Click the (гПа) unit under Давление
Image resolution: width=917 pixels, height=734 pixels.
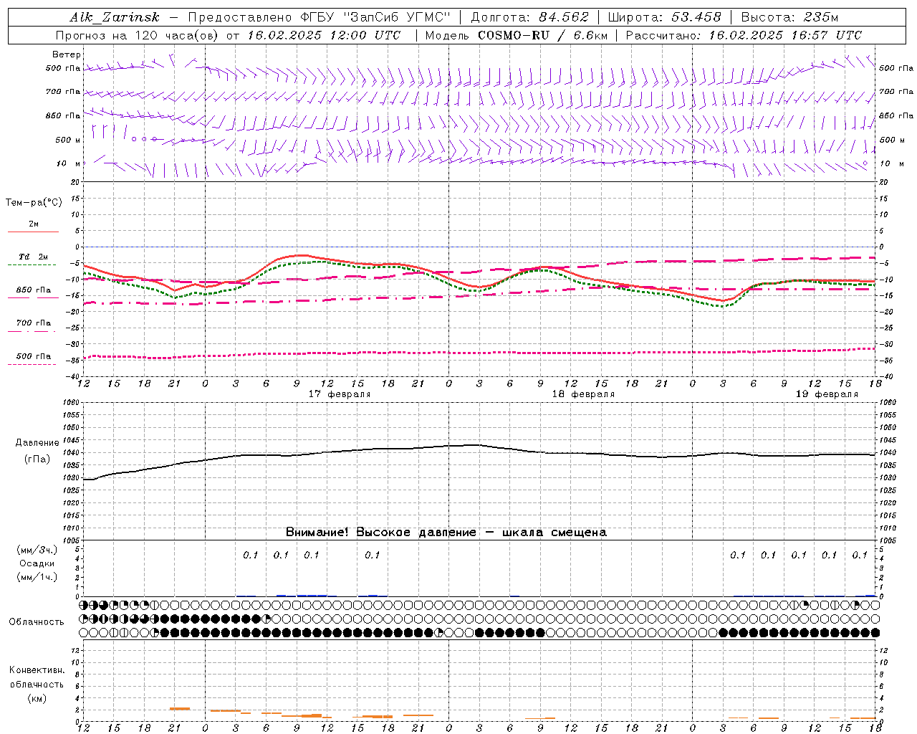(x=37, y=459)
